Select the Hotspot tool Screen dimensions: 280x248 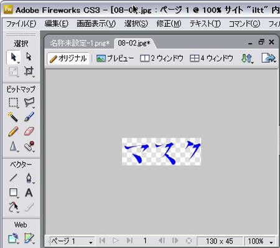13,239
